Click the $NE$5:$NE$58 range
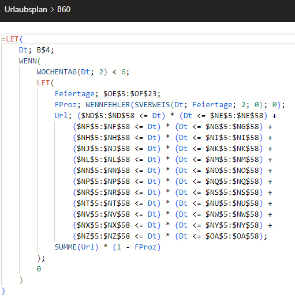295x306 pixels. pyautogui.click(x=237, y=116)
